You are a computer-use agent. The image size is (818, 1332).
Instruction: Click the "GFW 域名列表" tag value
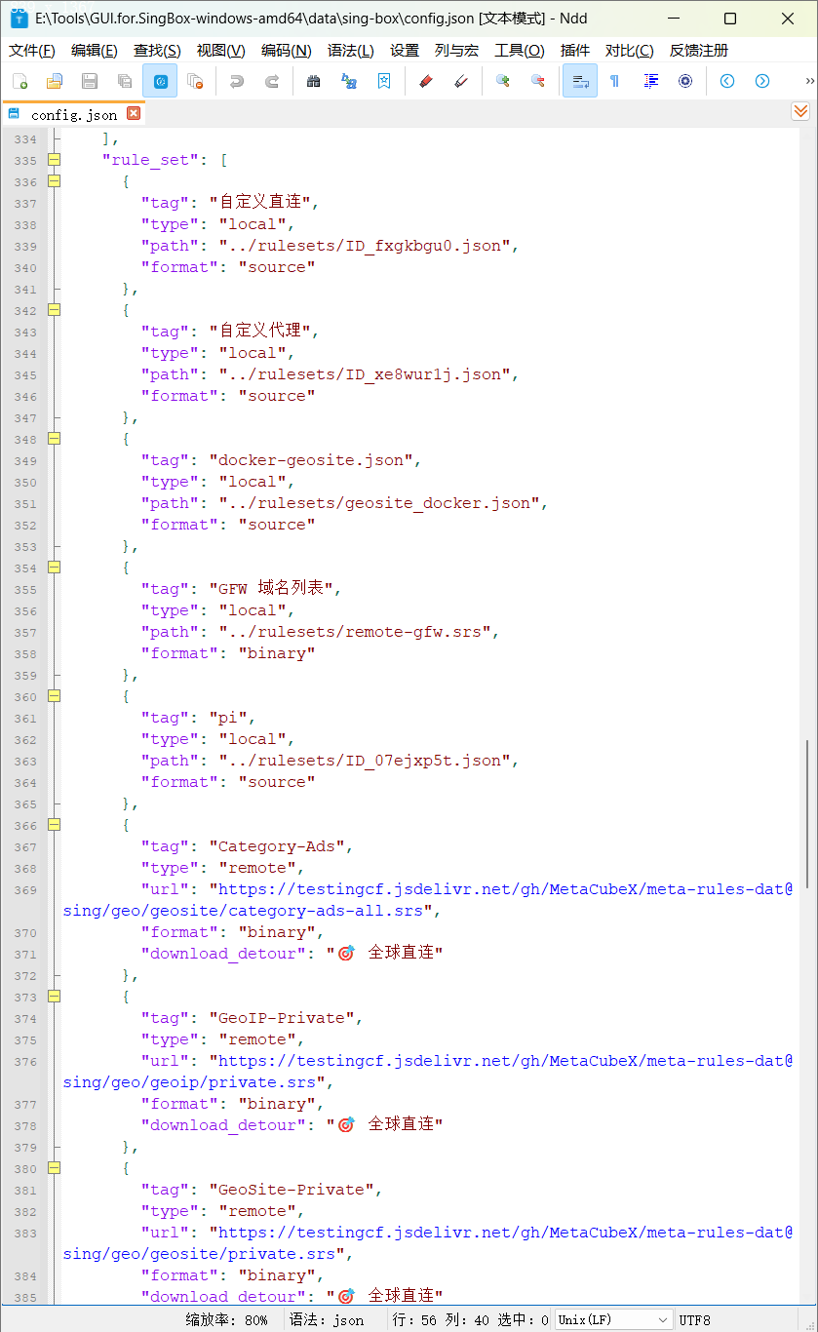[x=272, y=589]
